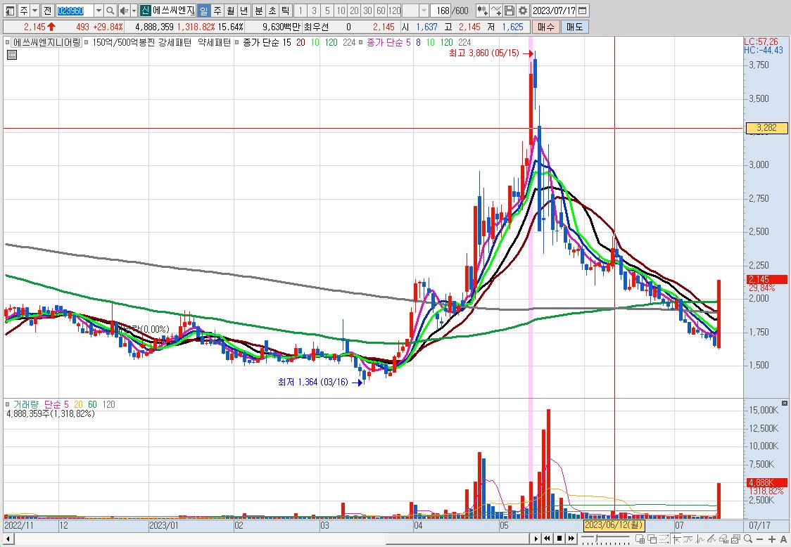The width and height of the screenshot is (791, 547).
Task: Click the 약세패턴 indicator label
Action: [214, 43]
